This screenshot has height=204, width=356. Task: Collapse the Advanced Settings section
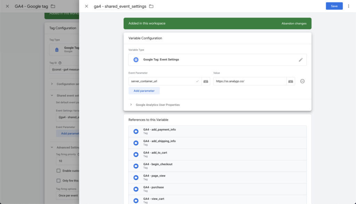click(52, 147)
